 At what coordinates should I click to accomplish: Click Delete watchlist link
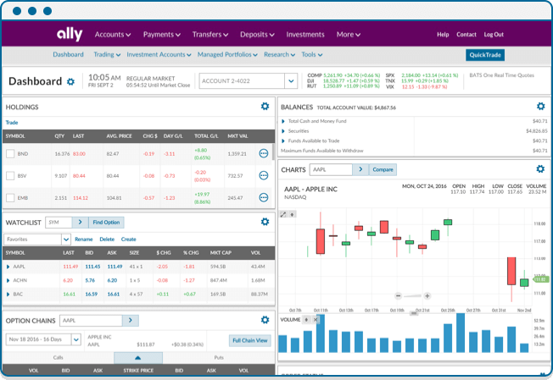(107, 240)
